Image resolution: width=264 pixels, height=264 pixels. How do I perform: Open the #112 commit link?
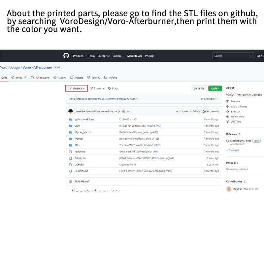coord(157,145)
